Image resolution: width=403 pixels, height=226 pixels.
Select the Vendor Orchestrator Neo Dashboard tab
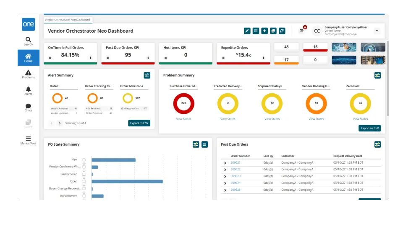67,20
